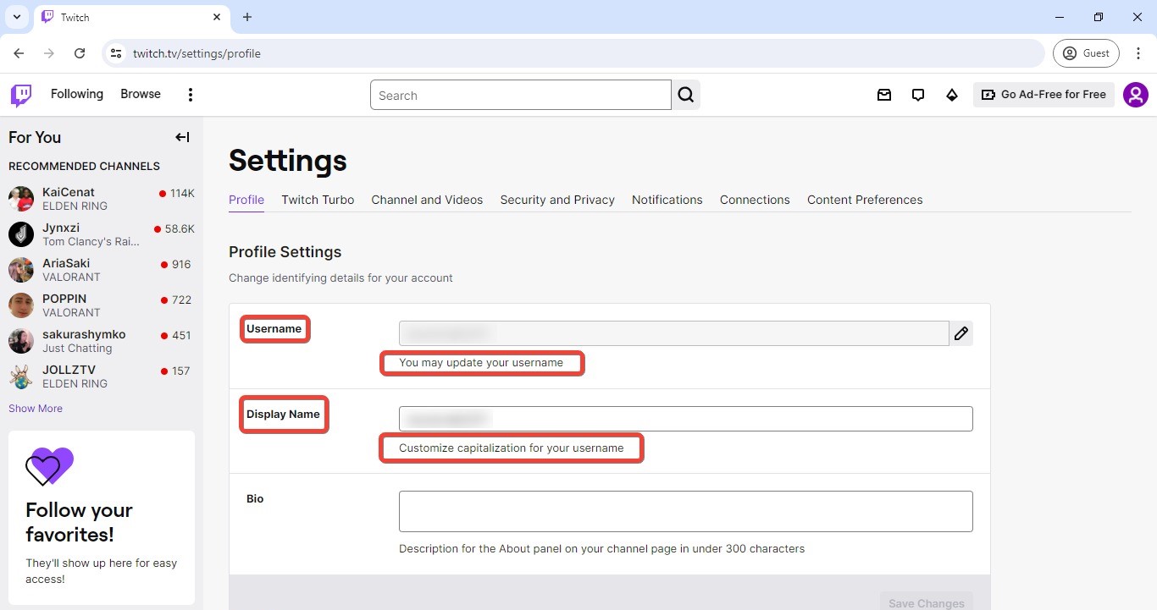Click the Twitch logo to go home
1157x610 pixels.
pyautogui.click(x=20, y=95)
